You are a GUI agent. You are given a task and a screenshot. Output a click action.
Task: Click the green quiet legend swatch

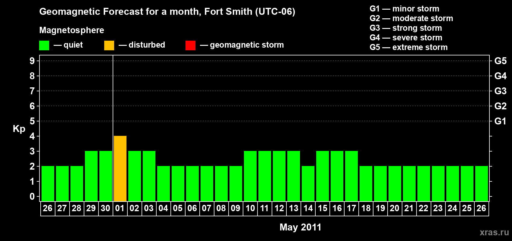click(x=44, y=45)
